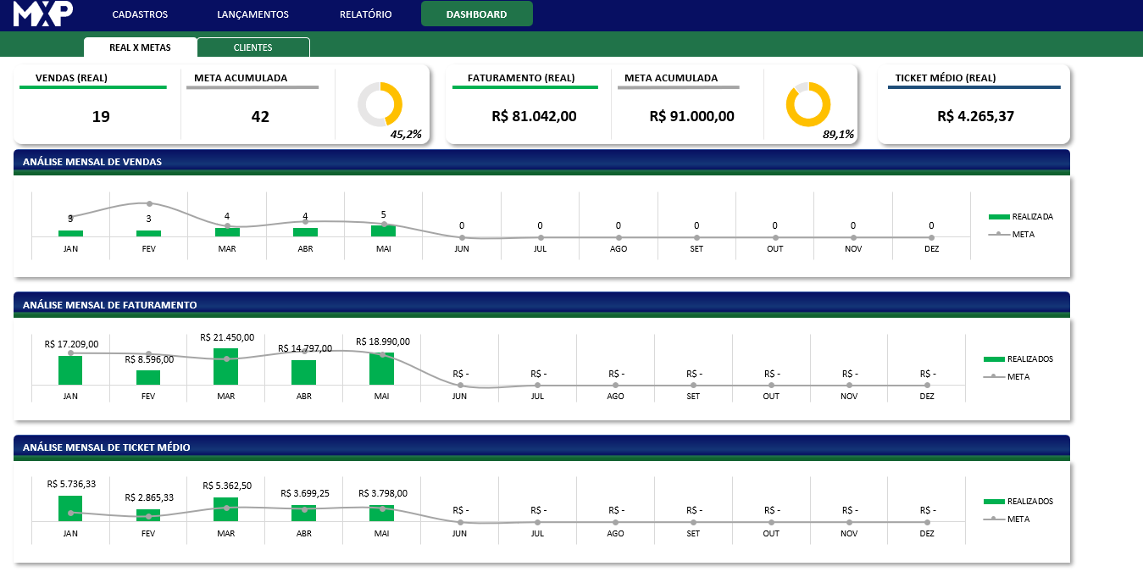
Task: Select the R$ 81.042,00 faturamento value
Action: click(x=534, y=116)
